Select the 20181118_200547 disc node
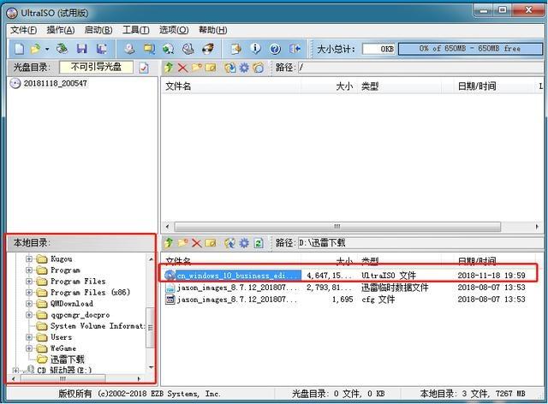This screenshot has height=404, width=548. (55, 84)
